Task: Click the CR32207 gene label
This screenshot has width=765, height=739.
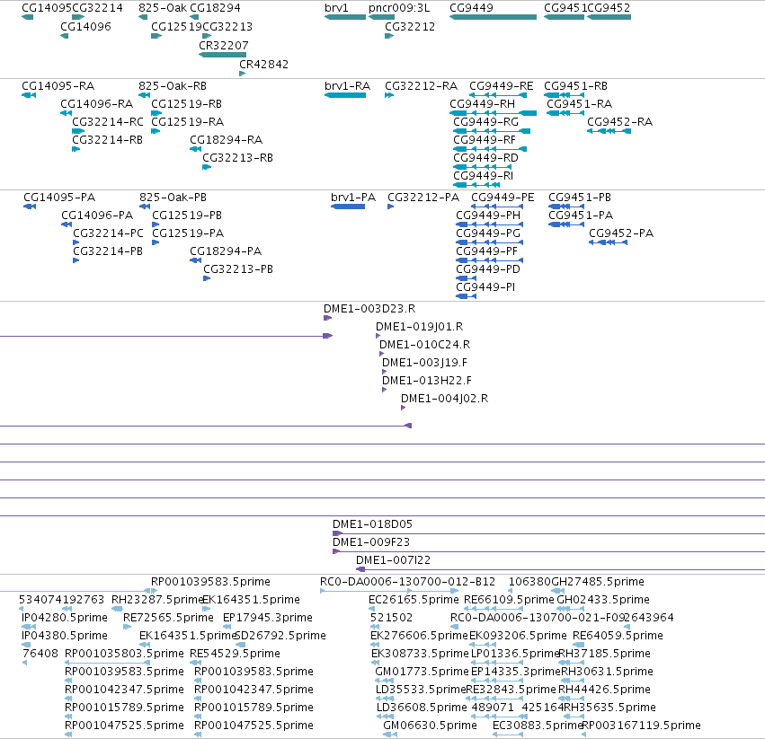Action: (x=224, y=45)
